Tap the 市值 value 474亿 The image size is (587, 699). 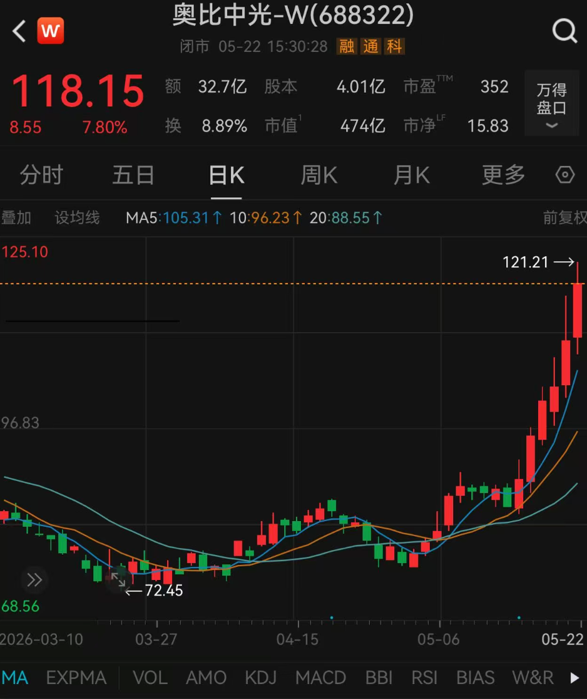(x=362, y=126)
